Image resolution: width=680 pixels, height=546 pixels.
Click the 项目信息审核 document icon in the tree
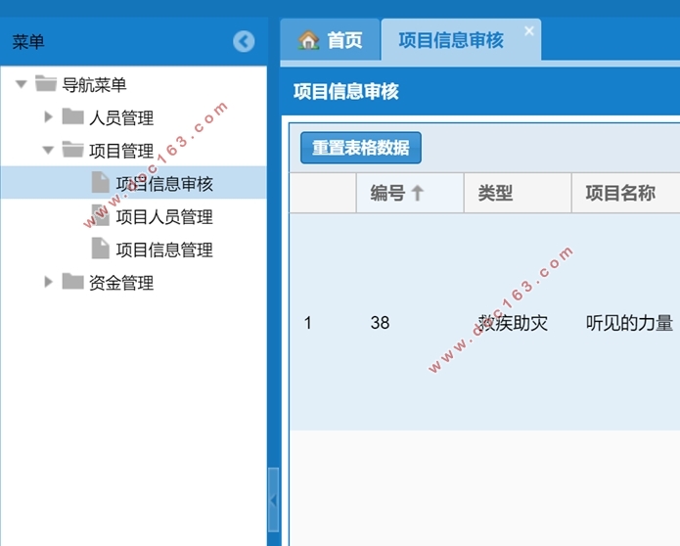click(100, 182)
